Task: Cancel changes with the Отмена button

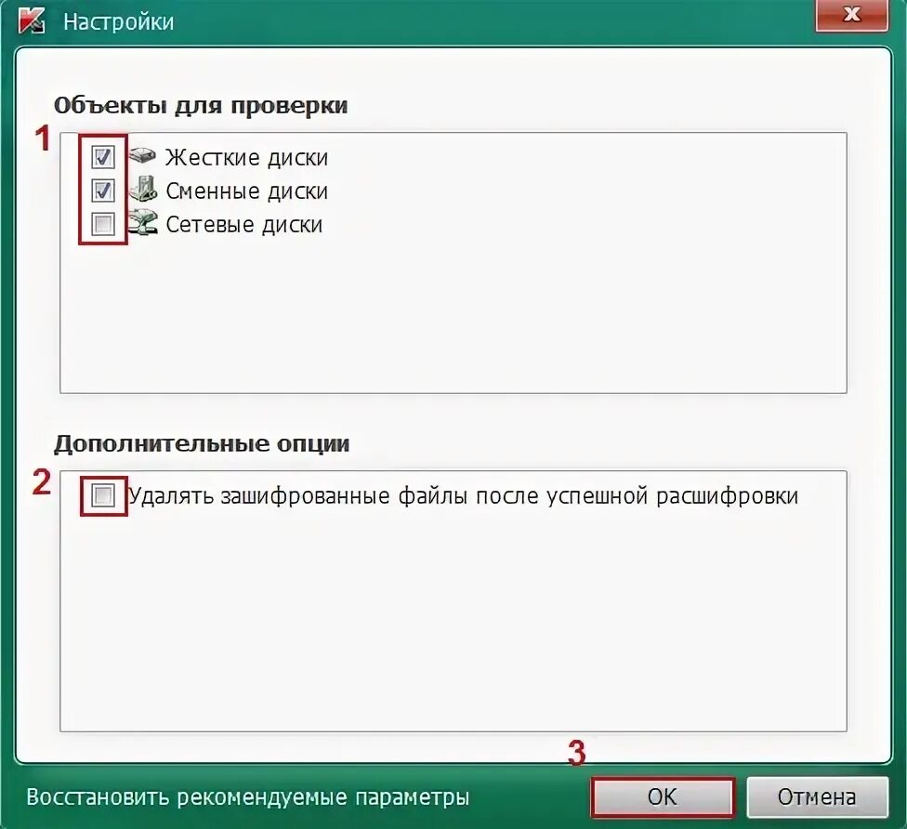Action: click(x=817, y=797)
